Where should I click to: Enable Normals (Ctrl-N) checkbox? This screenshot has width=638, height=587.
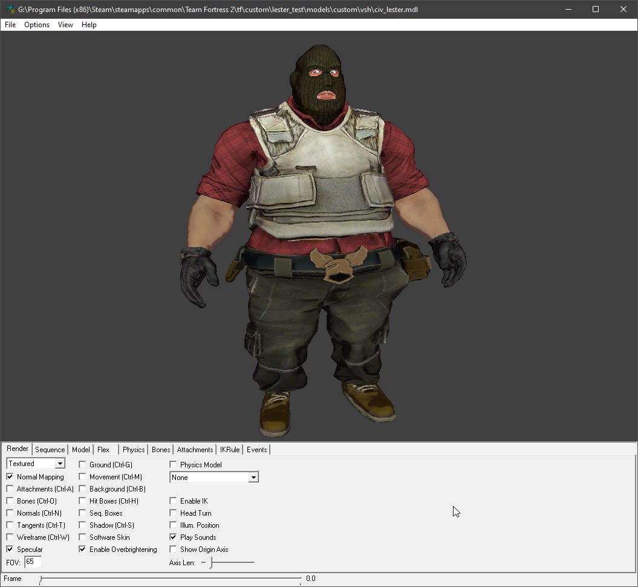(10, 513)
